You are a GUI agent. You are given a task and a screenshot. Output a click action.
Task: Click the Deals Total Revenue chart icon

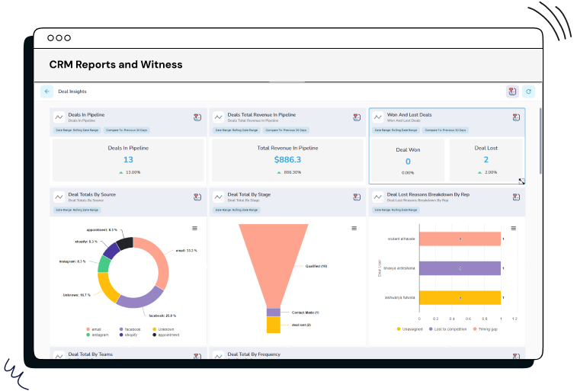(x=218, y=117)
